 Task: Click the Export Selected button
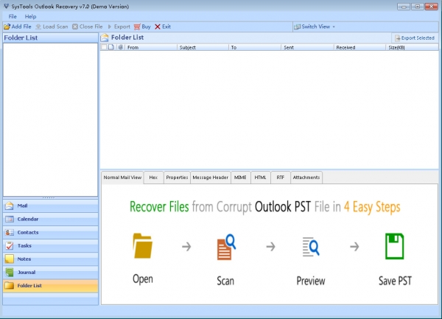click(x=415, y=38)
